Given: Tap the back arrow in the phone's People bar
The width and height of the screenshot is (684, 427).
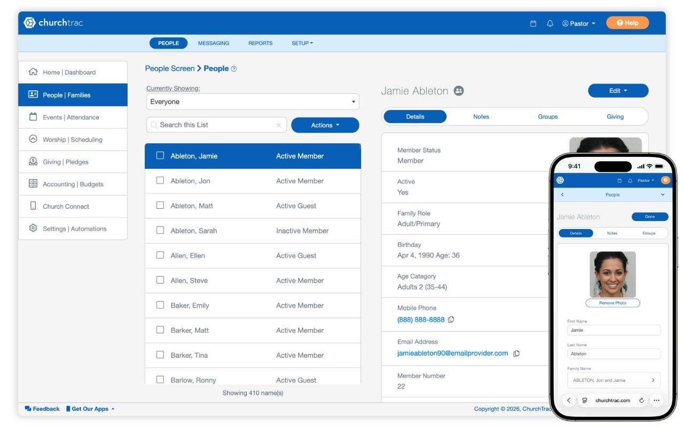Looking at the screenshot, I should [x=562, y=195].
